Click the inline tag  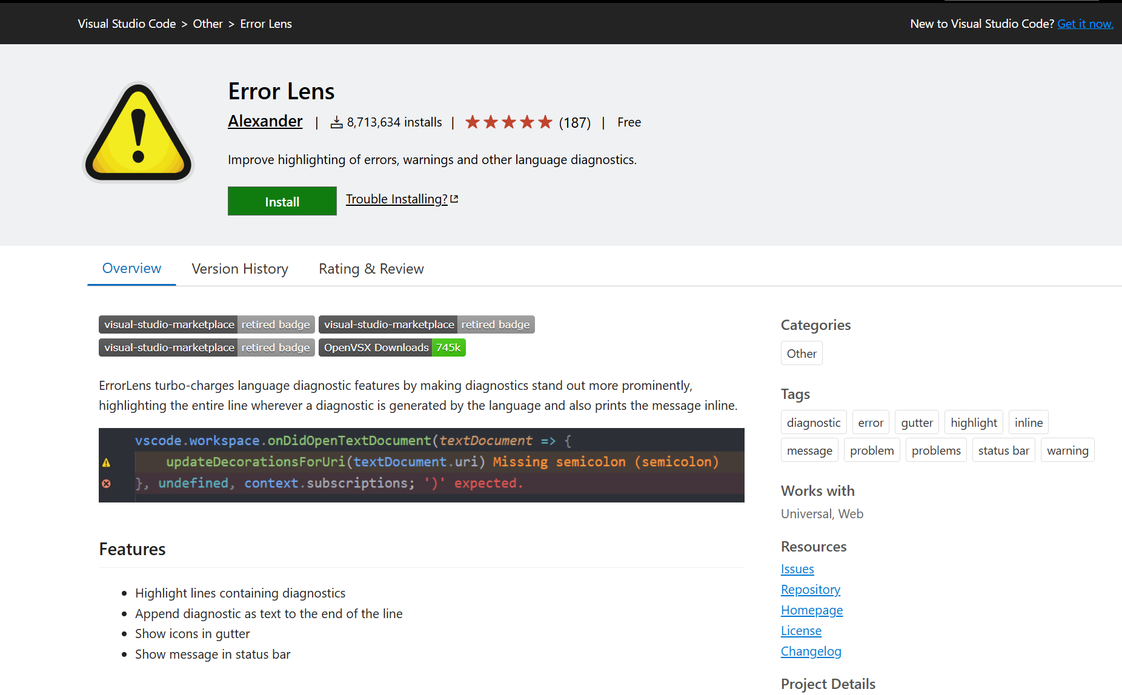pyautogui.click(x=1029, y=423)
